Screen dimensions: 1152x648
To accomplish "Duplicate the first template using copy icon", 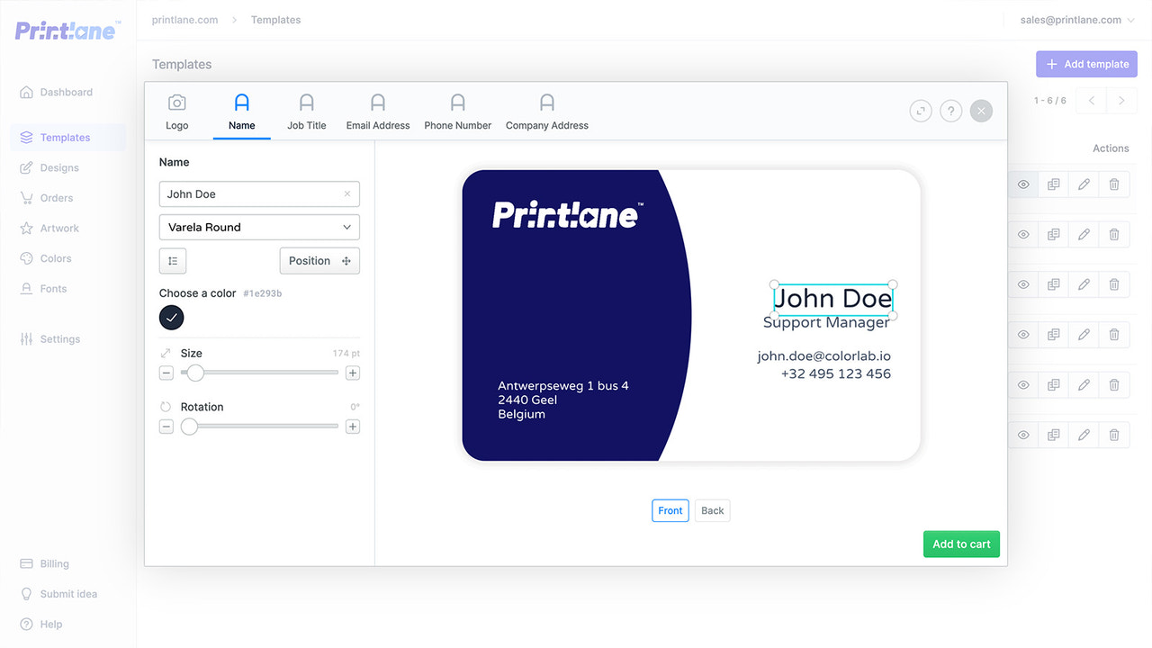I will click(1053, 184).
